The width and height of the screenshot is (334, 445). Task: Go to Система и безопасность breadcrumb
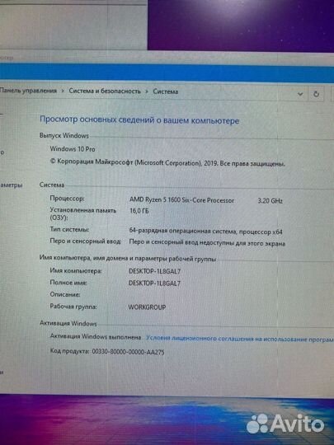click(x=105, y=91)
